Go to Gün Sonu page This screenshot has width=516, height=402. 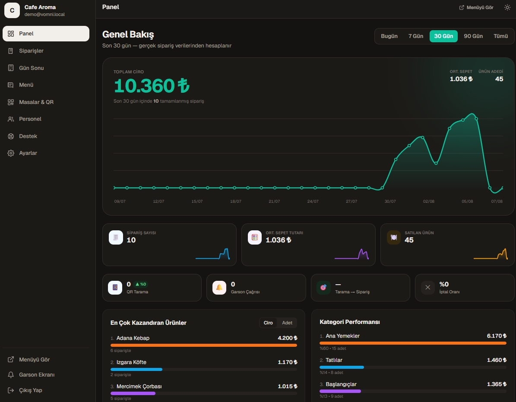click(x=46, y=68)
